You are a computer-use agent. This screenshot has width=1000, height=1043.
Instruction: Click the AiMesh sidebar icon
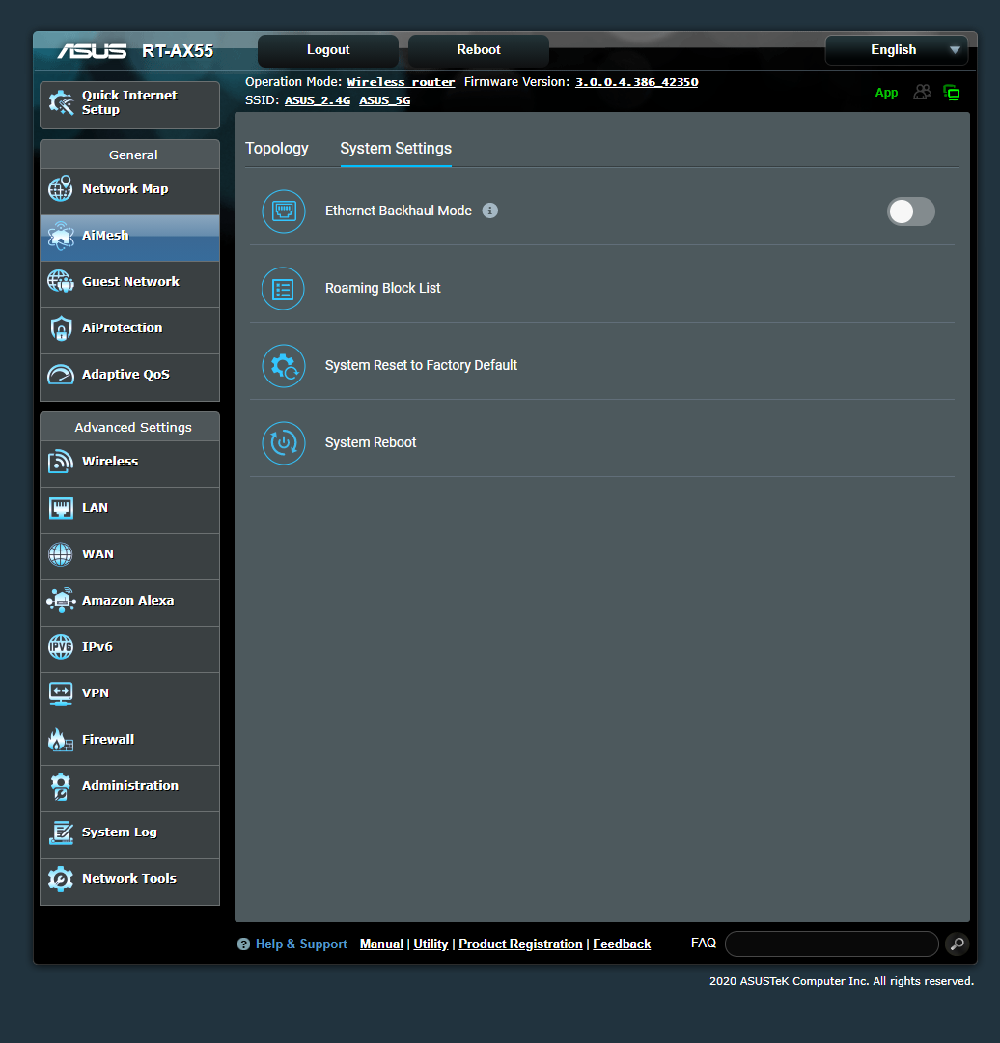pos(61,236)
